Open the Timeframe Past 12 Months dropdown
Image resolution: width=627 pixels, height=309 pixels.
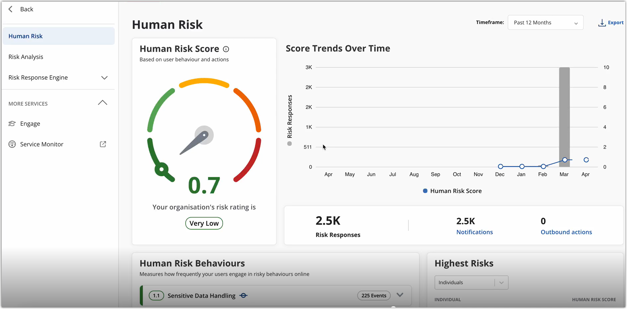pos(545,23)
